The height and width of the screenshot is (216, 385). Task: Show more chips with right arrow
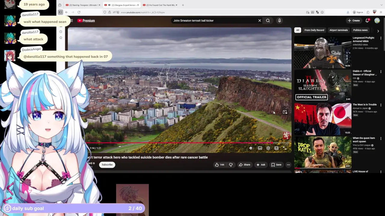point(378,31)
